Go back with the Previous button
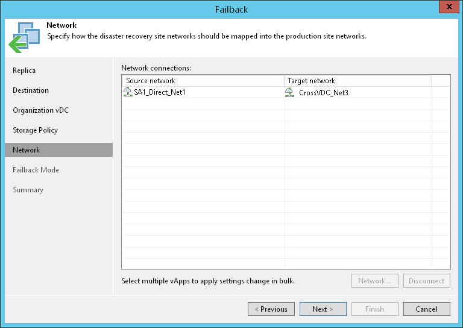Screen dimensions: 463x328 [271, 309]
